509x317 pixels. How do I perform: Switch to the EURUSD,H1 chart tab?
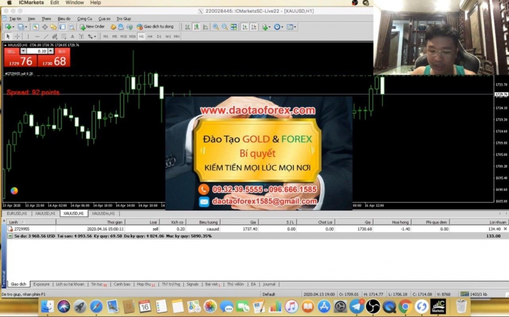coord(17,213)
